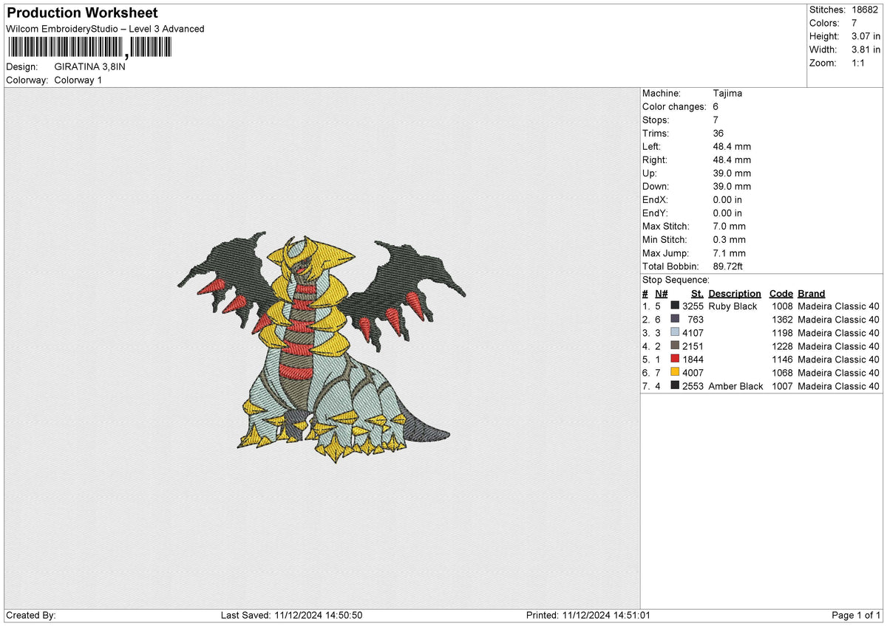The height and width of the screenshot is (626, 887).
Task: Click the 'St.' column header
Action: [x=697, y=294]
